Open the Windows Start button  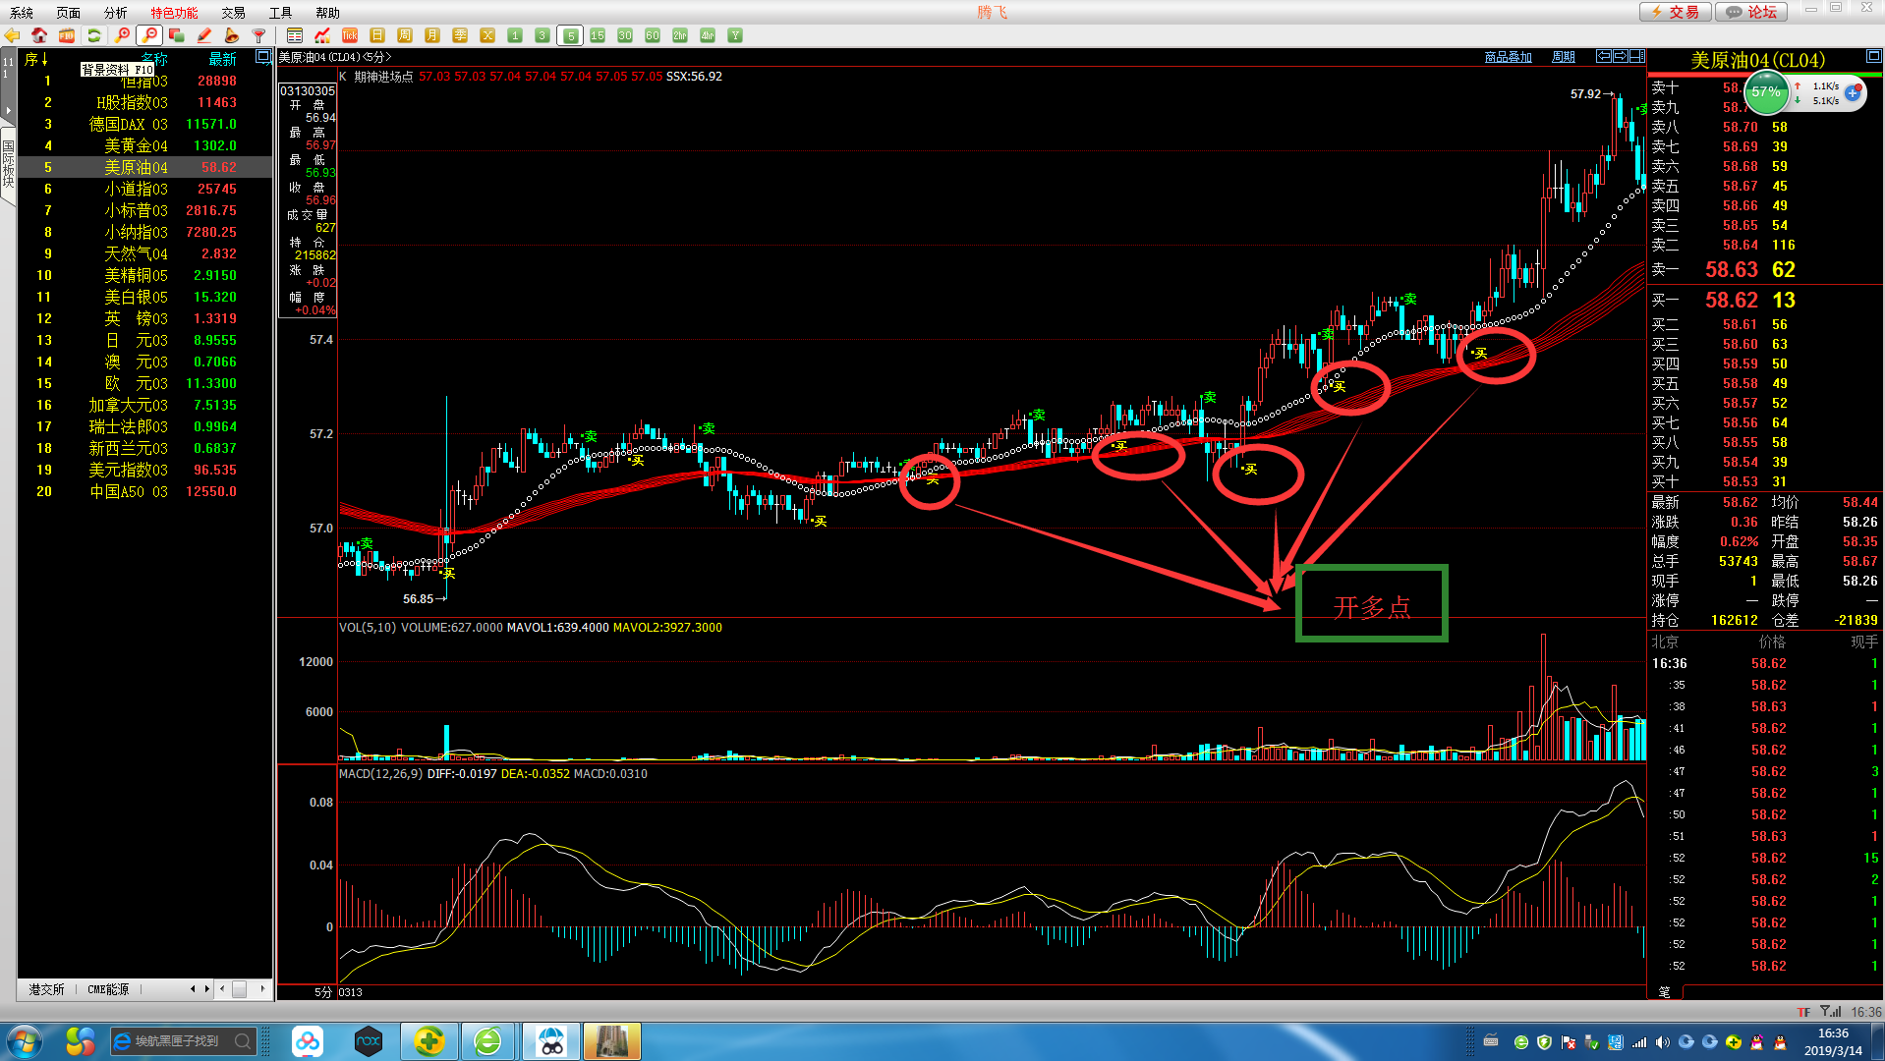click(x=24, y=1041)
